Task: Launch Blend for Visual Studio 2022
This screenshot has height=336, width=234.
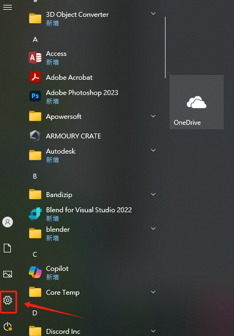Action: click(92, 214)
